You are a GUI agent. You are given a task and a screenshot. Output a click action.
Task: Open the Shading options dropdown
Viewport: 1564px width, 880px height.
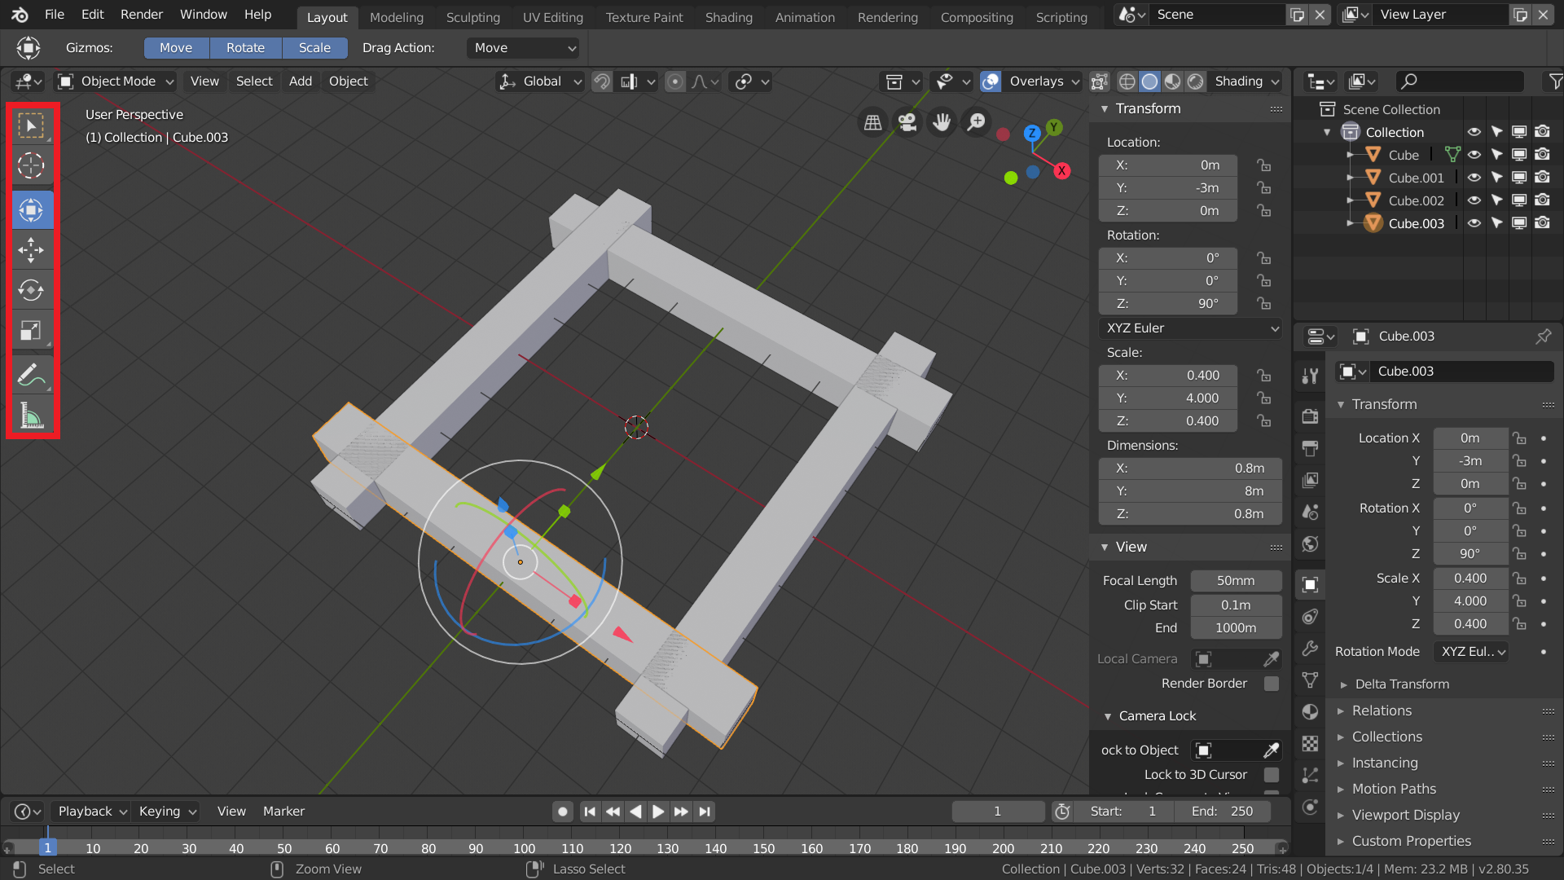pos(1247,81)
